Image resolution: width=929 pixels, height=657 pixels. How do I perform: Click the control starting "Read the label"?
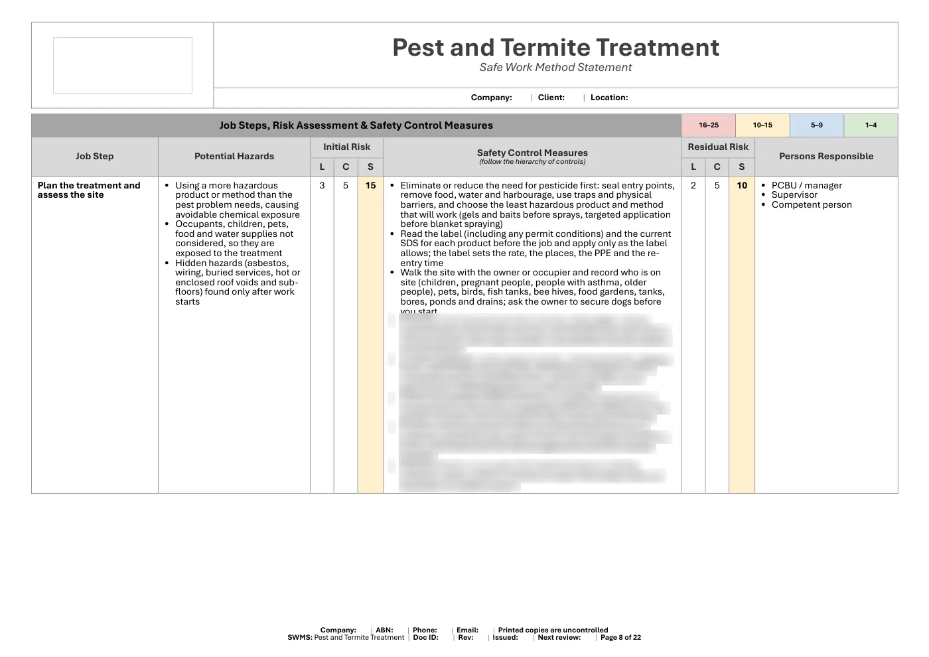point(536,248)
